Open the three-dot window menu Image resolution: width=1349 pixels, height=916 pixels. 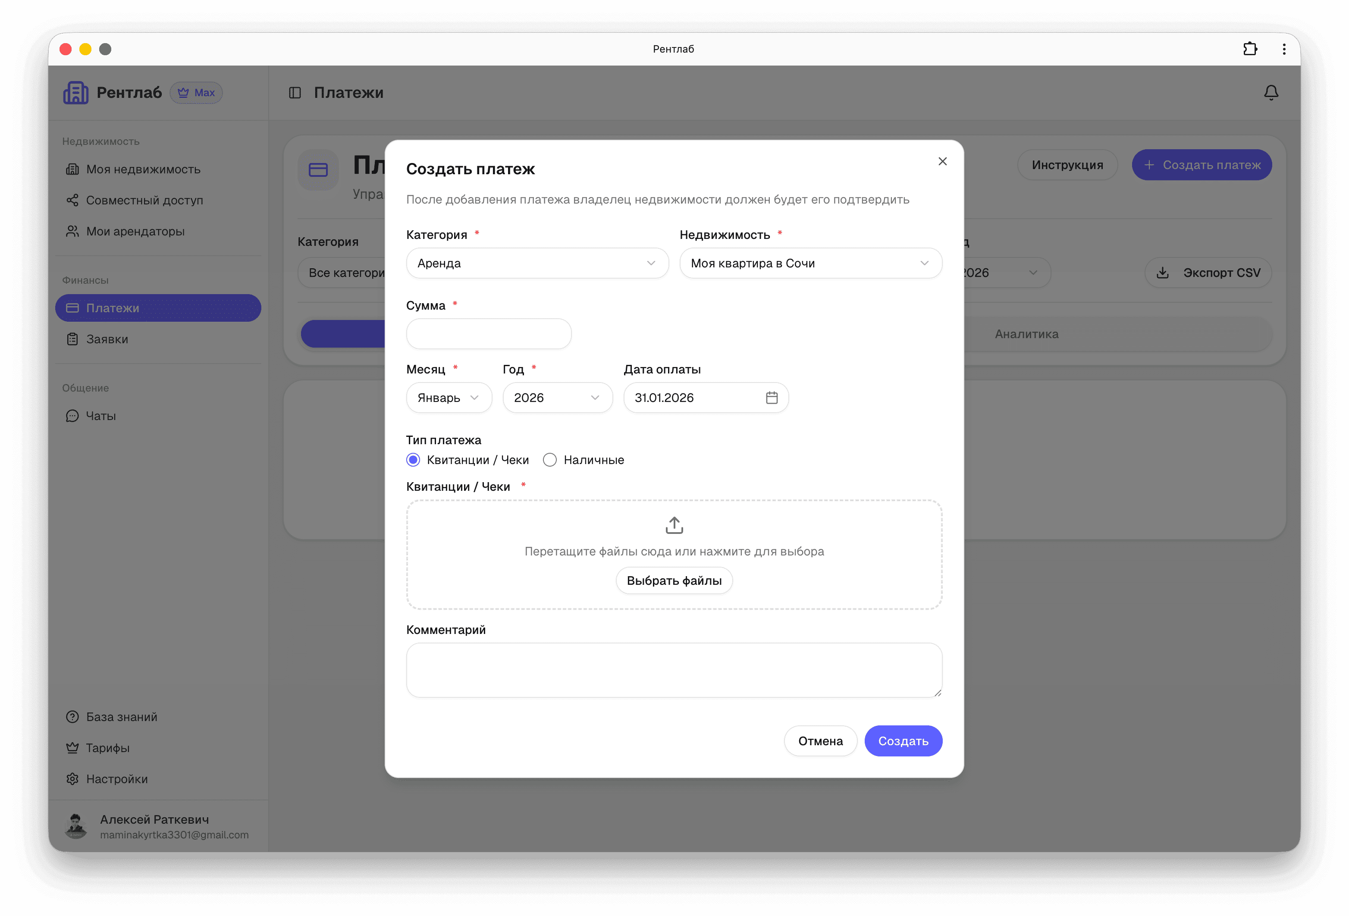[x=1284, y=49]
